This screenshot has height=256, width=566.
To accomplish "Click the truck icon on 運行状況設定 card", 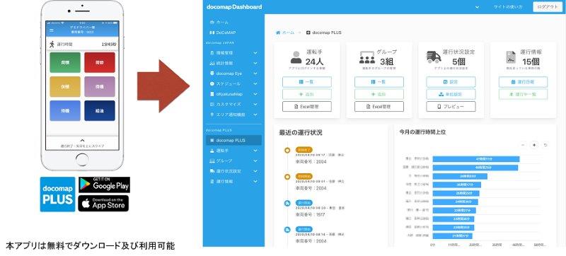I will tap(434, 57).
